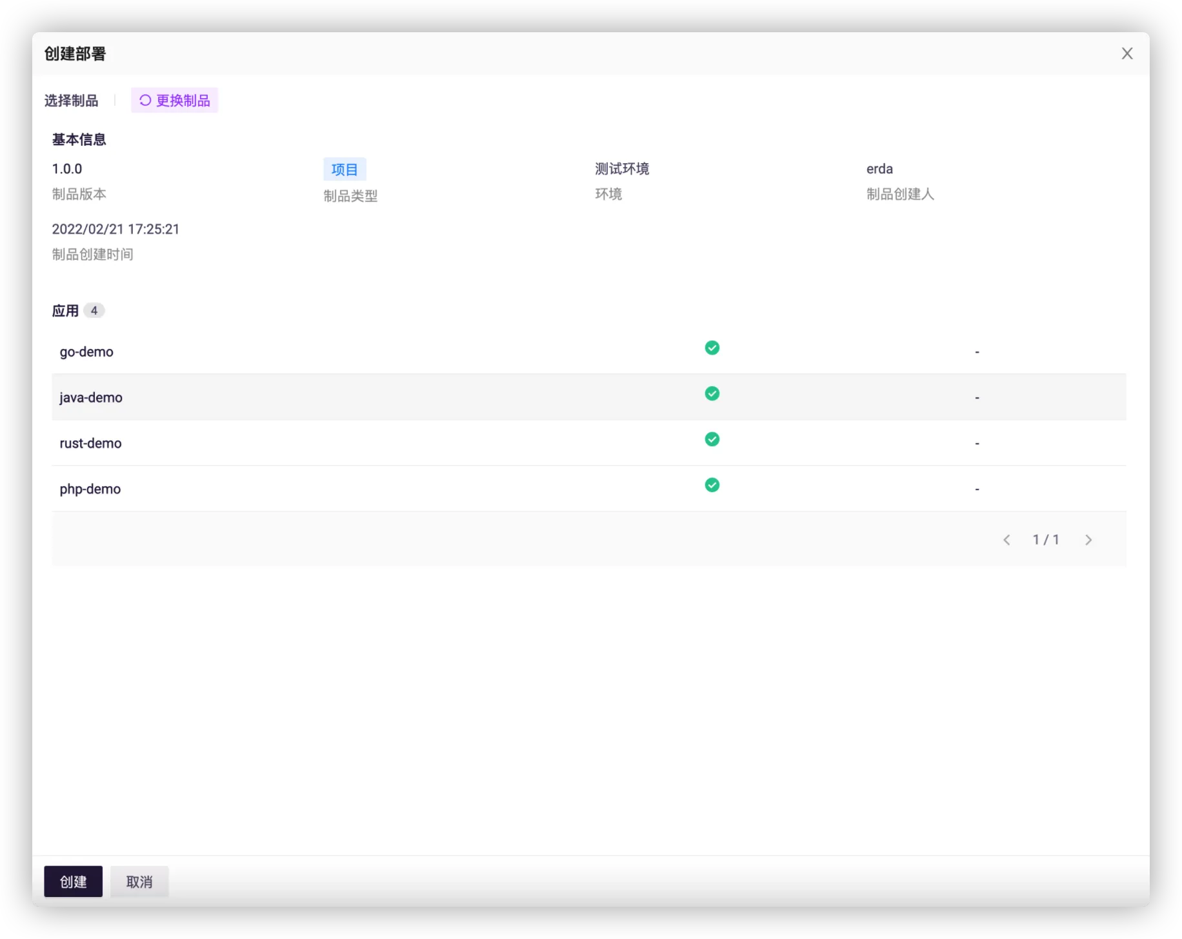1182x939 pixels.
Task: Click the 1 / 1 page indicator
Action: pyautogui.click(x=1046, y=540)
